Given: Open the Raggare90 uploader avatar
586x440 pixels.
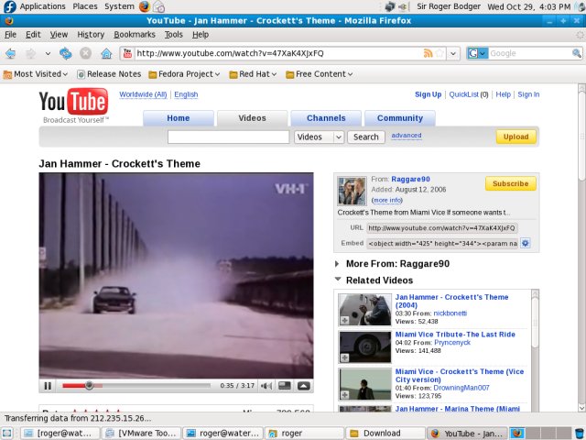Looking at the screenshot, I should (352, 192).
